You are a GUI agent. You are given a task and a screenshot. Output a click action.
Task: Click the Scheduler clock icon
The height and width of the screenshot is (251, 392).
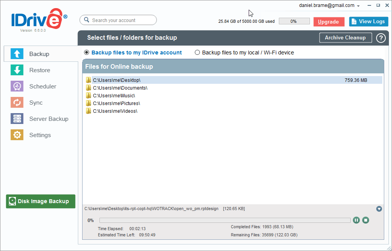coord(17,86)
